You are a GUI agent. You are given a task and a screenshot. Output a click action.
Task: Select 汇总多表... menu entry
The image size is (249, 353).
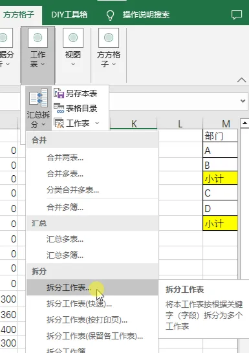point(92,239)
